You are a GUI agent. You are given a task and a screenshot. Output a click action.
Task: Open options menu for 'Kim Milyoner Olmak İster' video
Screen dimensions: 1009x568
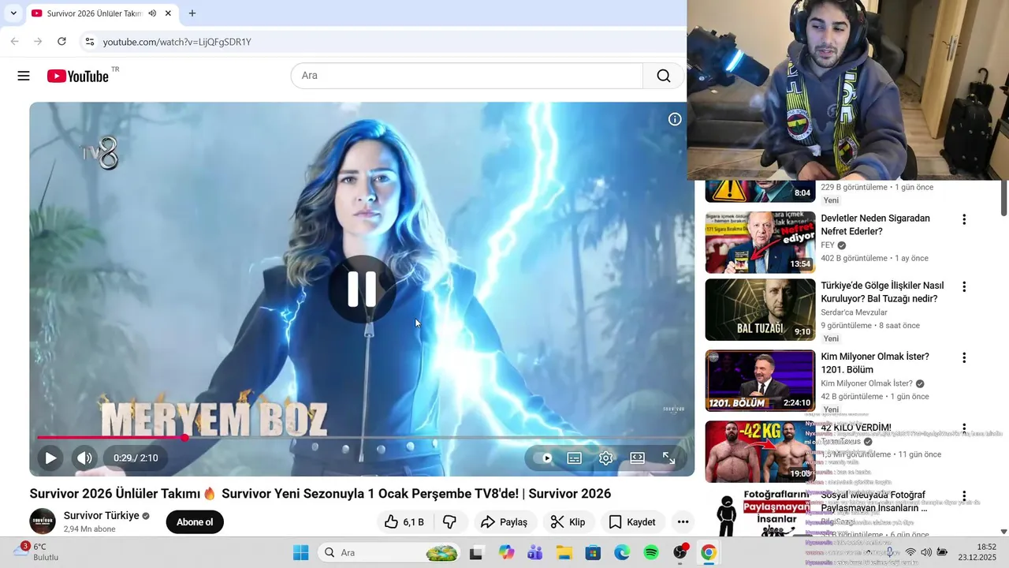click(x=963, y=357)
